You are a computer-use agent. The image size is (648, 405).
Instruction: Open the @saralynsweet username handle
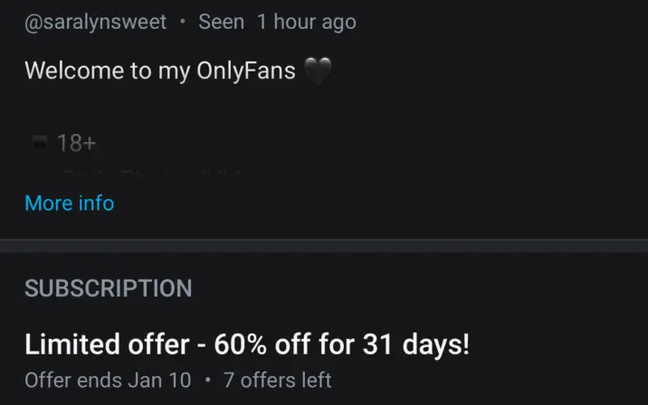[95, 23]
